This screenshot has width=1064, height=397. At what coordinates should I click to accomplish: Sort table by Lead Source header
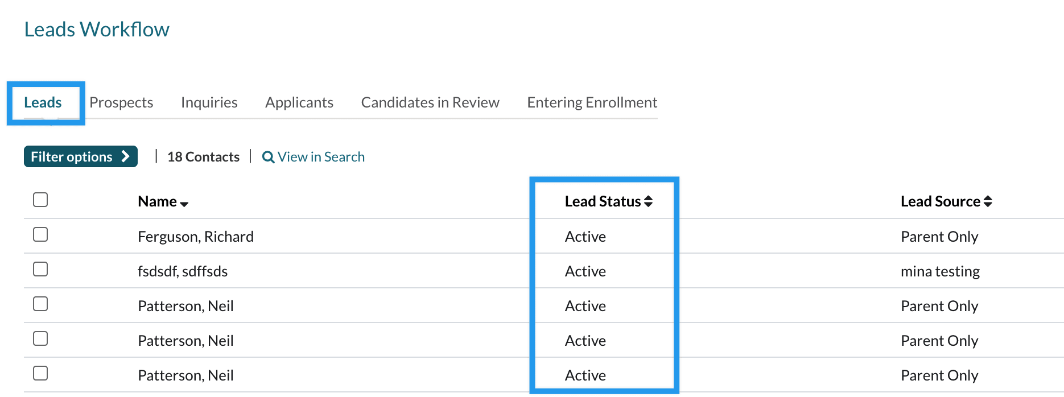(940, 201)
